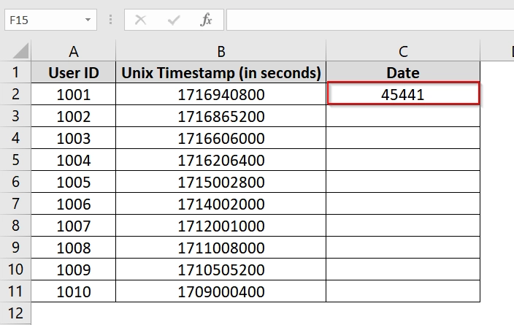Click the Enter checkmark icon in formula bar
The width and height of the screenshot is (514, 325).
[x=174, y=20]
